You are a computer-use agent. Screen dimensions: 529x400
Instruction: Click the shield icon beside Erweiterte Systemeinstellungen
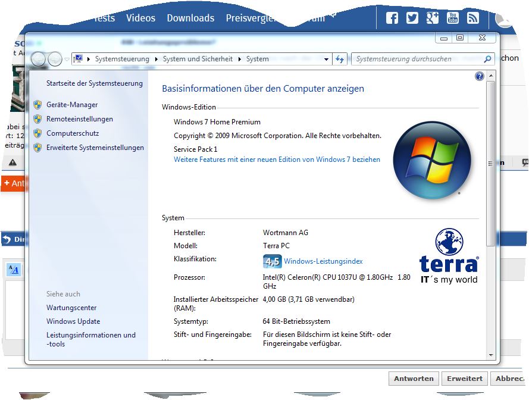[37, 148]
